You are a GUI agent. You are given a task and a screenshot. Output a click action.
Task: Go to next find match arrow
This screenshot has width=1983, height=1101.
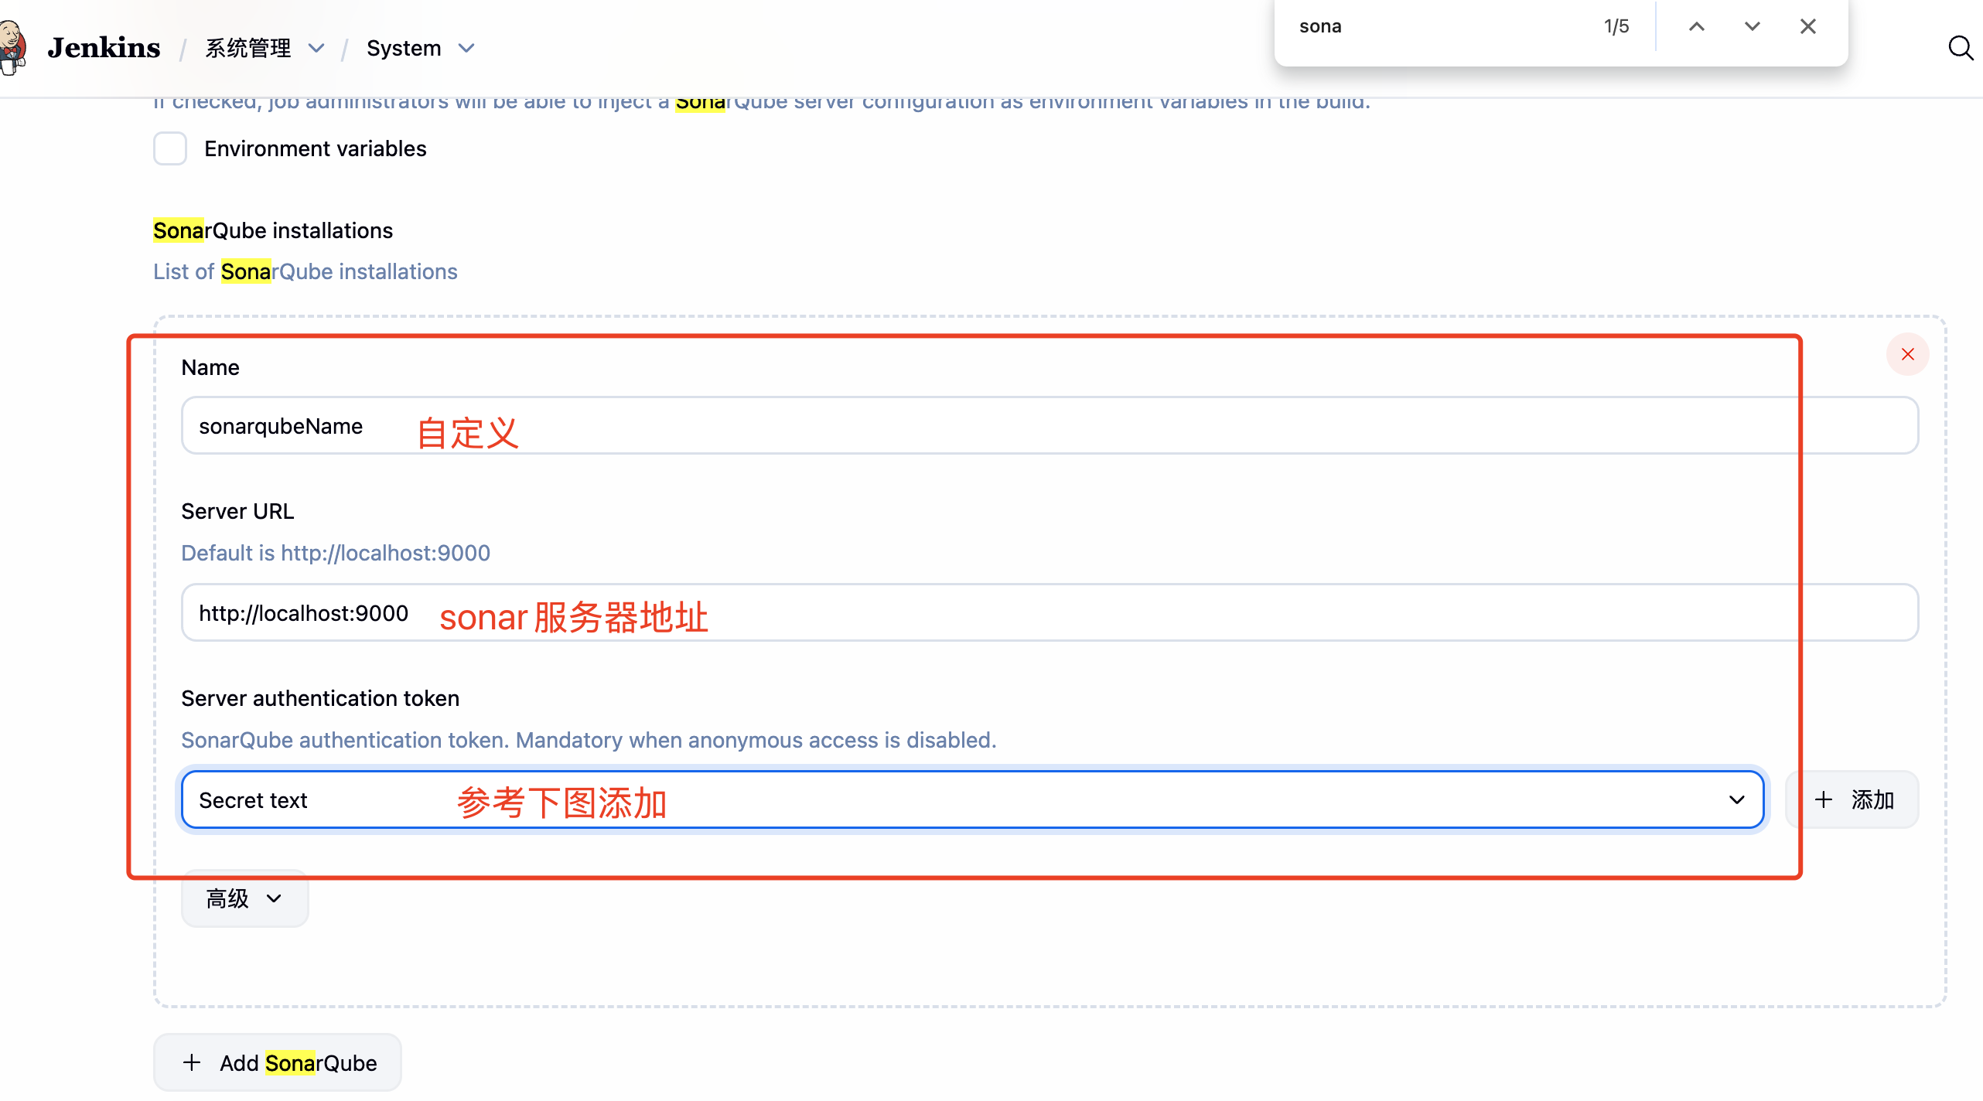pos(1752,27)
